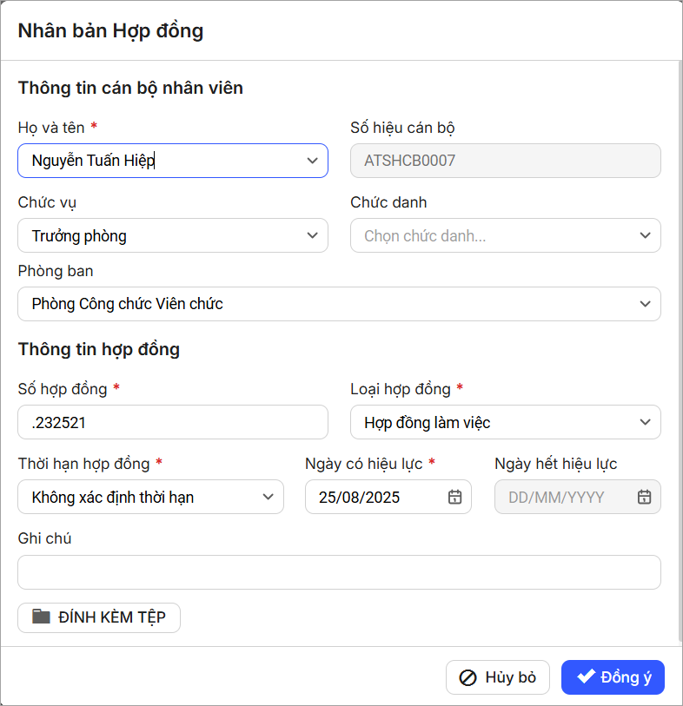Screen dimensions: 683x706
Task: Click calendar icon in Ngày hết hiệu lực
Action: pyautogui.click(x=644, y=497)
